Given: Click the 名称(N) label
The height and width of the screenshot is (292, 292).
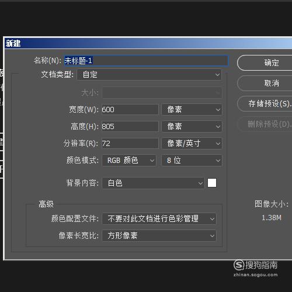Looking at the screenshot, I should [x=47, y=61].
